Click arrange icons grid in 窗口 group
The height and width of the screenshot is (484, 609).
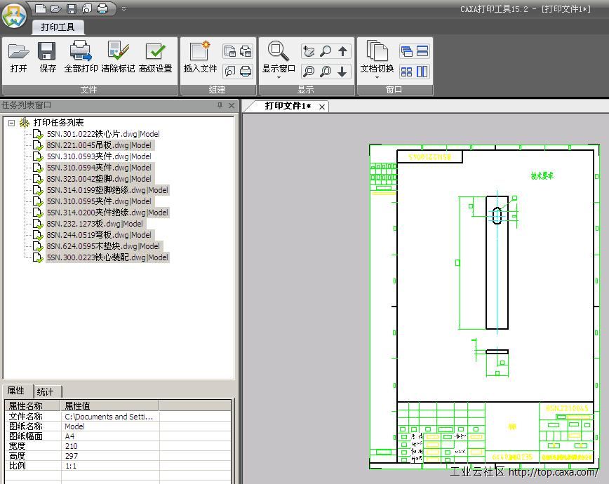pyautogui.click(x=406, y=72)
